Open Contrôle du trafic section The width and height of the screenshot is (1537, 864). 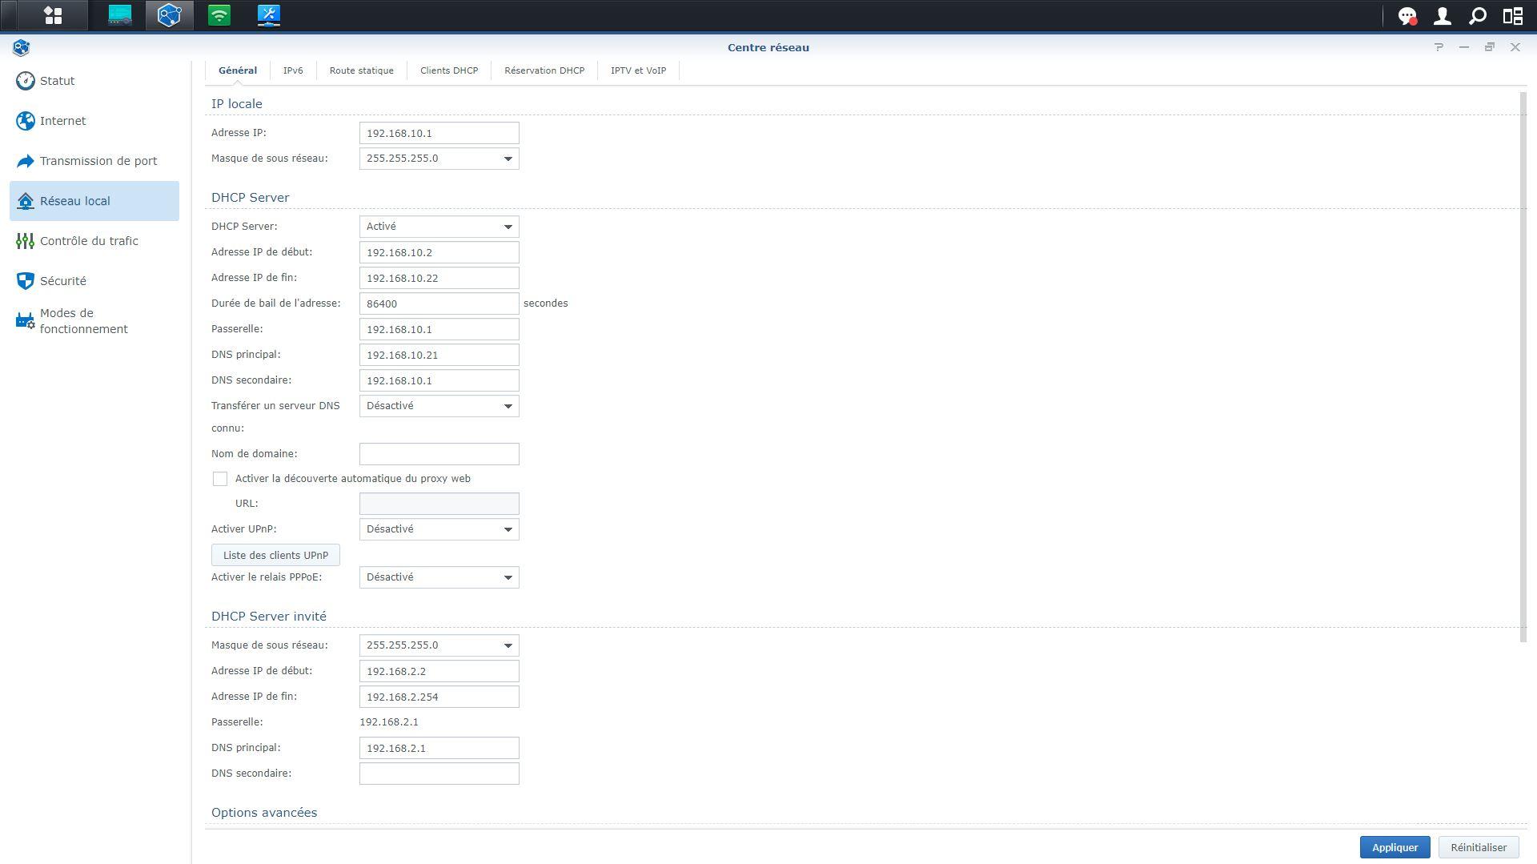(x=94, y=241)
